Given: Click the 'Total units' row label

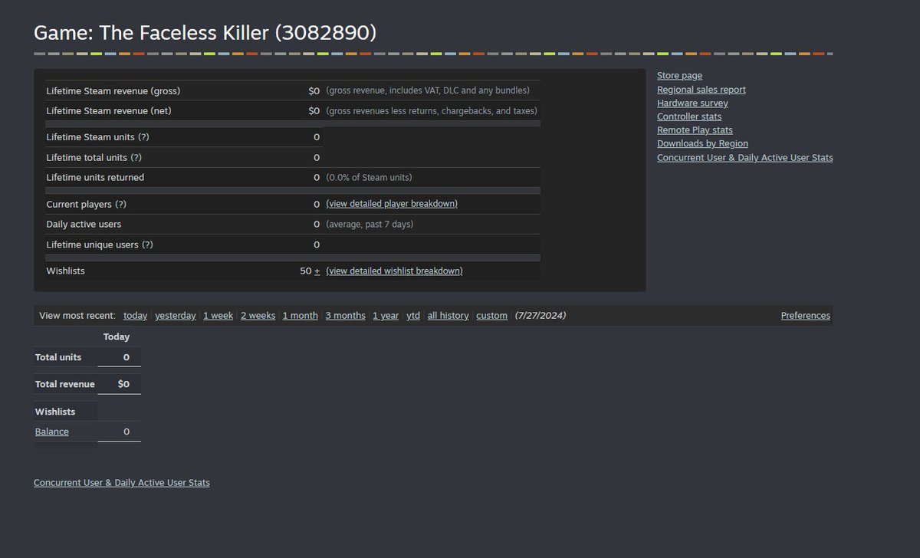Looking at the screenshot, I should tap(58, 357).
